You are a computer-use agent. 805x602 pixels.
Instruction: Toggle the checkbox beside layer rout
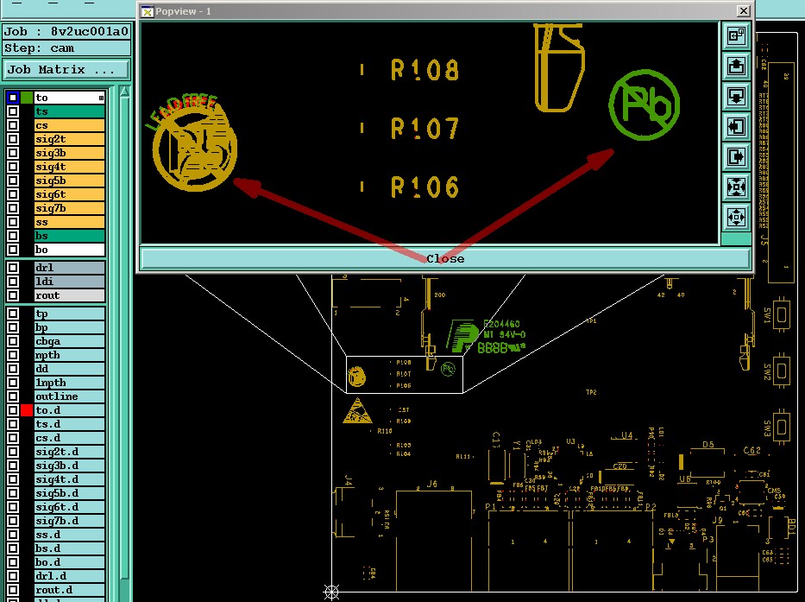[x=13, y=295]
